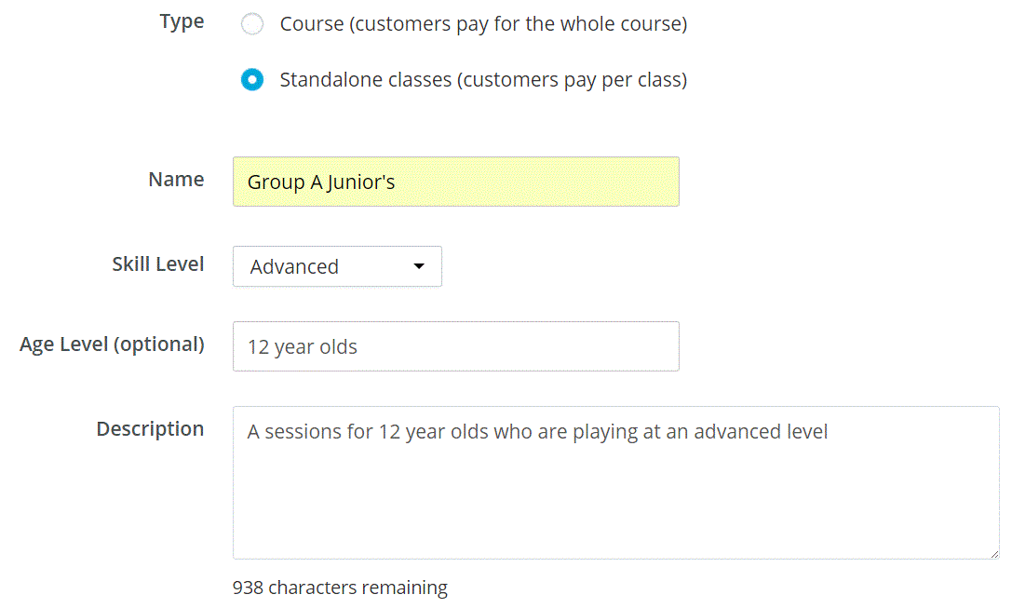1012x608 pixels.
Task: Select the Course radio button
Action: (252, 24)
